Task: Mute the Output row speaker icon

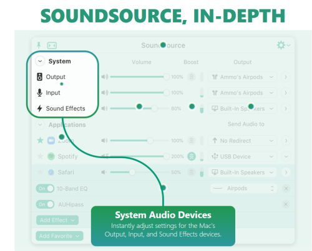Action: click(105, 77)
